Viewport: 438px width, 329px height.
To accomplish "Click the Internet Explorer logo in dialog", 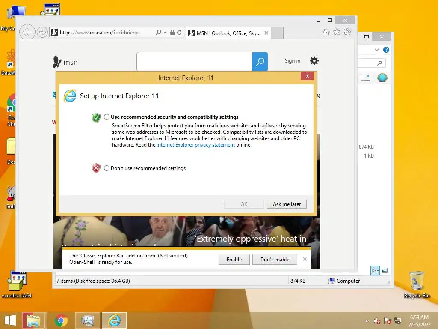I will (x=70, y=96).
